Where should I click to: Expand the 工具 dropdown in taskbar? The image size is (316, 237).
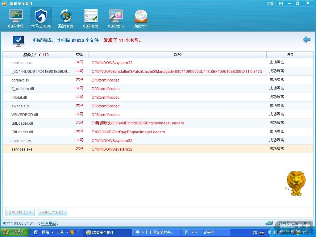67,232
